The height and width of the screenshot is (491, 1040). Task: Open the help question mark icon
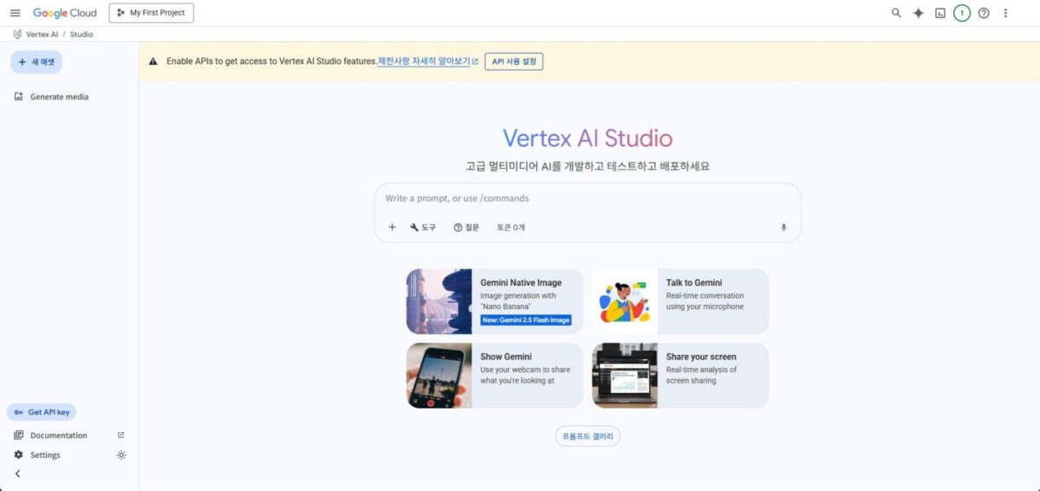(984, 13)
